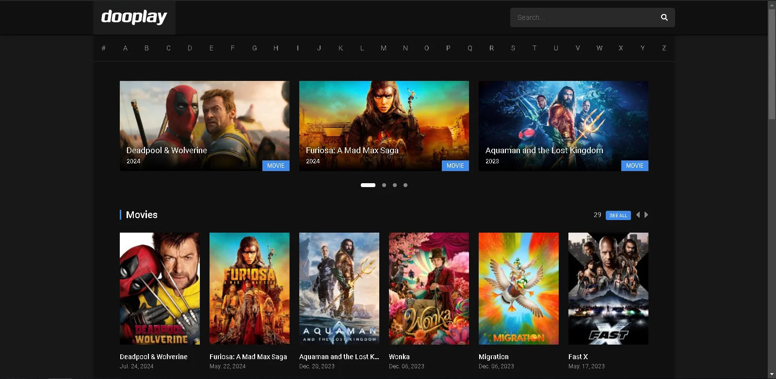The width and height of the screenshot is (776, 379).
Task: Select the first (active) slider pagination dot
Action: click(368, 185)
